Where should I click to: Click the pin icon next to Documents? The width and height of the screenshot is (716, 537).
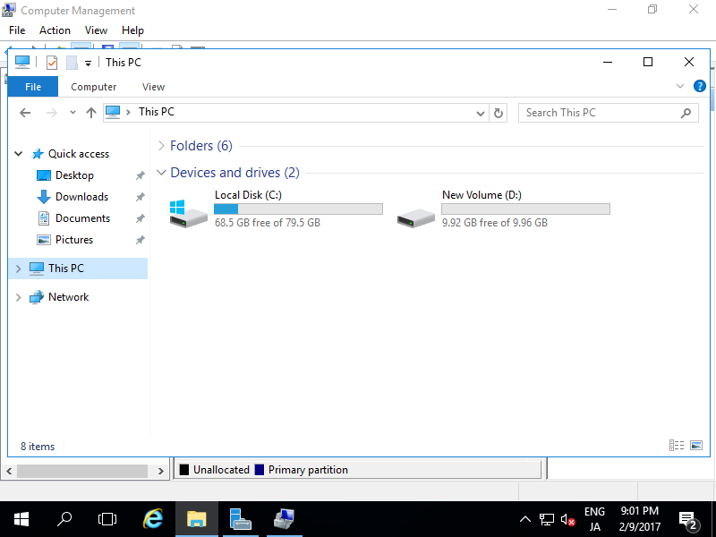tap(140, 218)
